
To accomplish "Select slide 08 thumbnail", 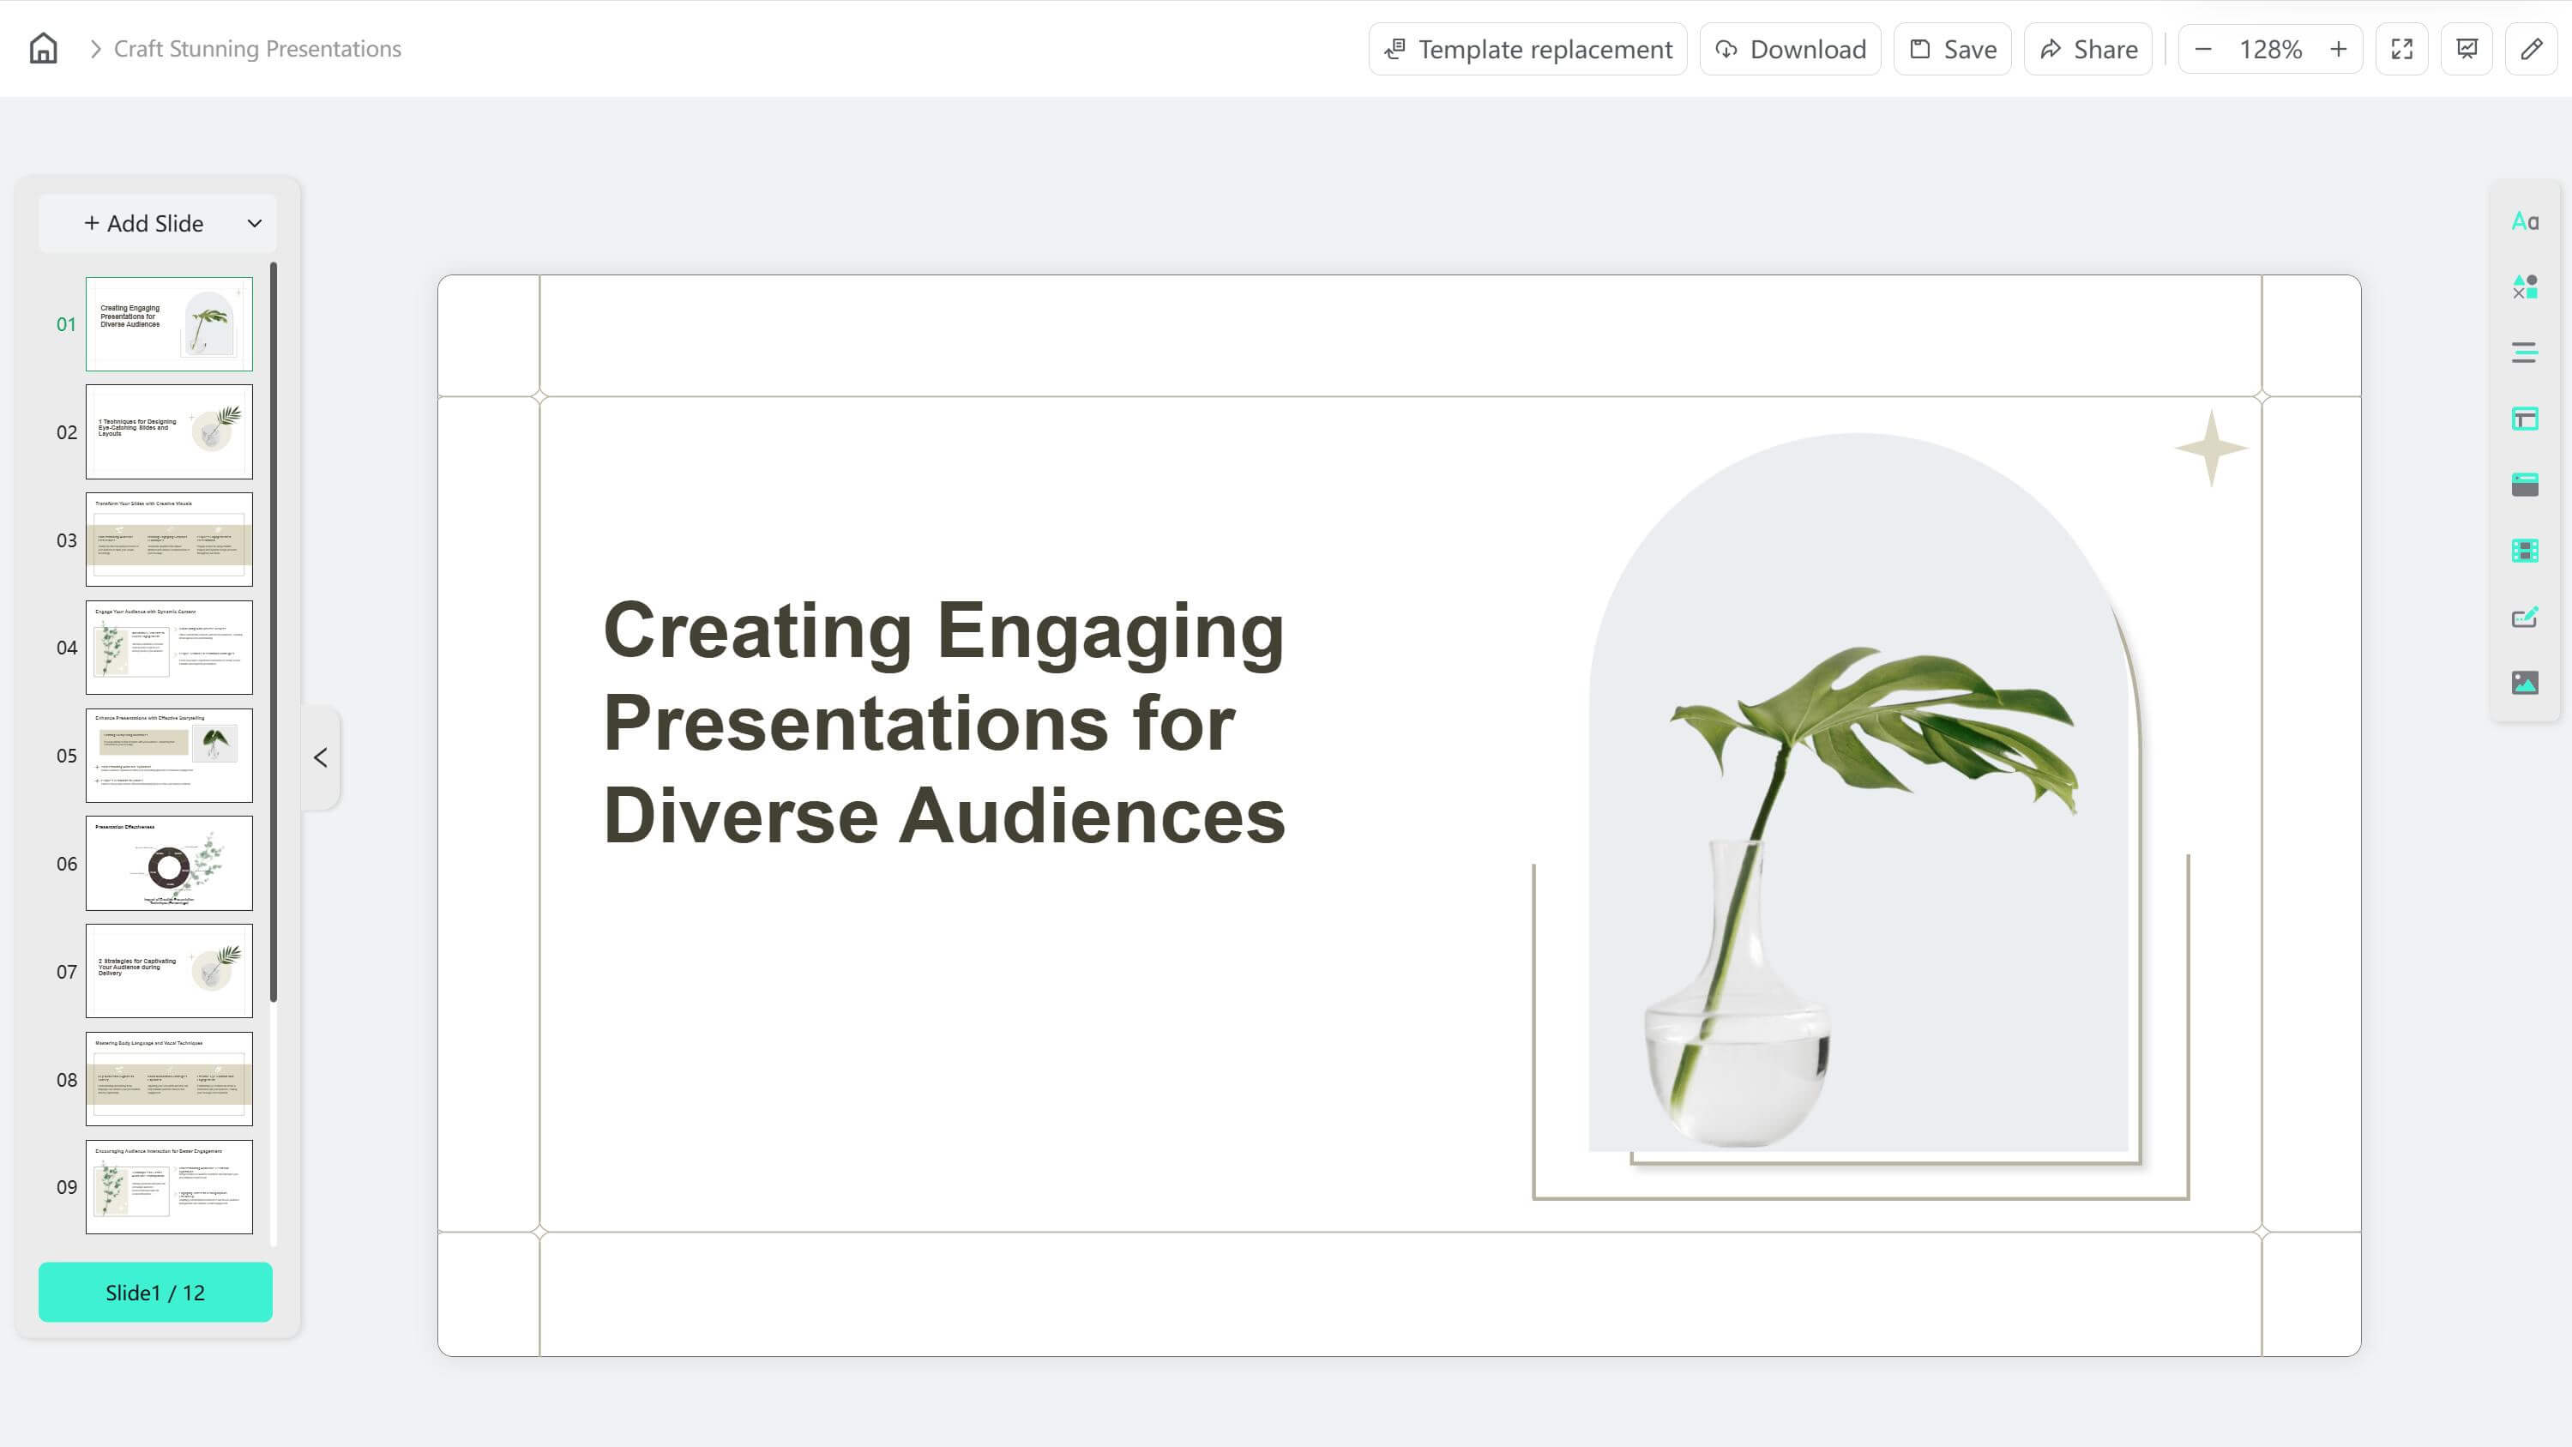I will 169,1078.
